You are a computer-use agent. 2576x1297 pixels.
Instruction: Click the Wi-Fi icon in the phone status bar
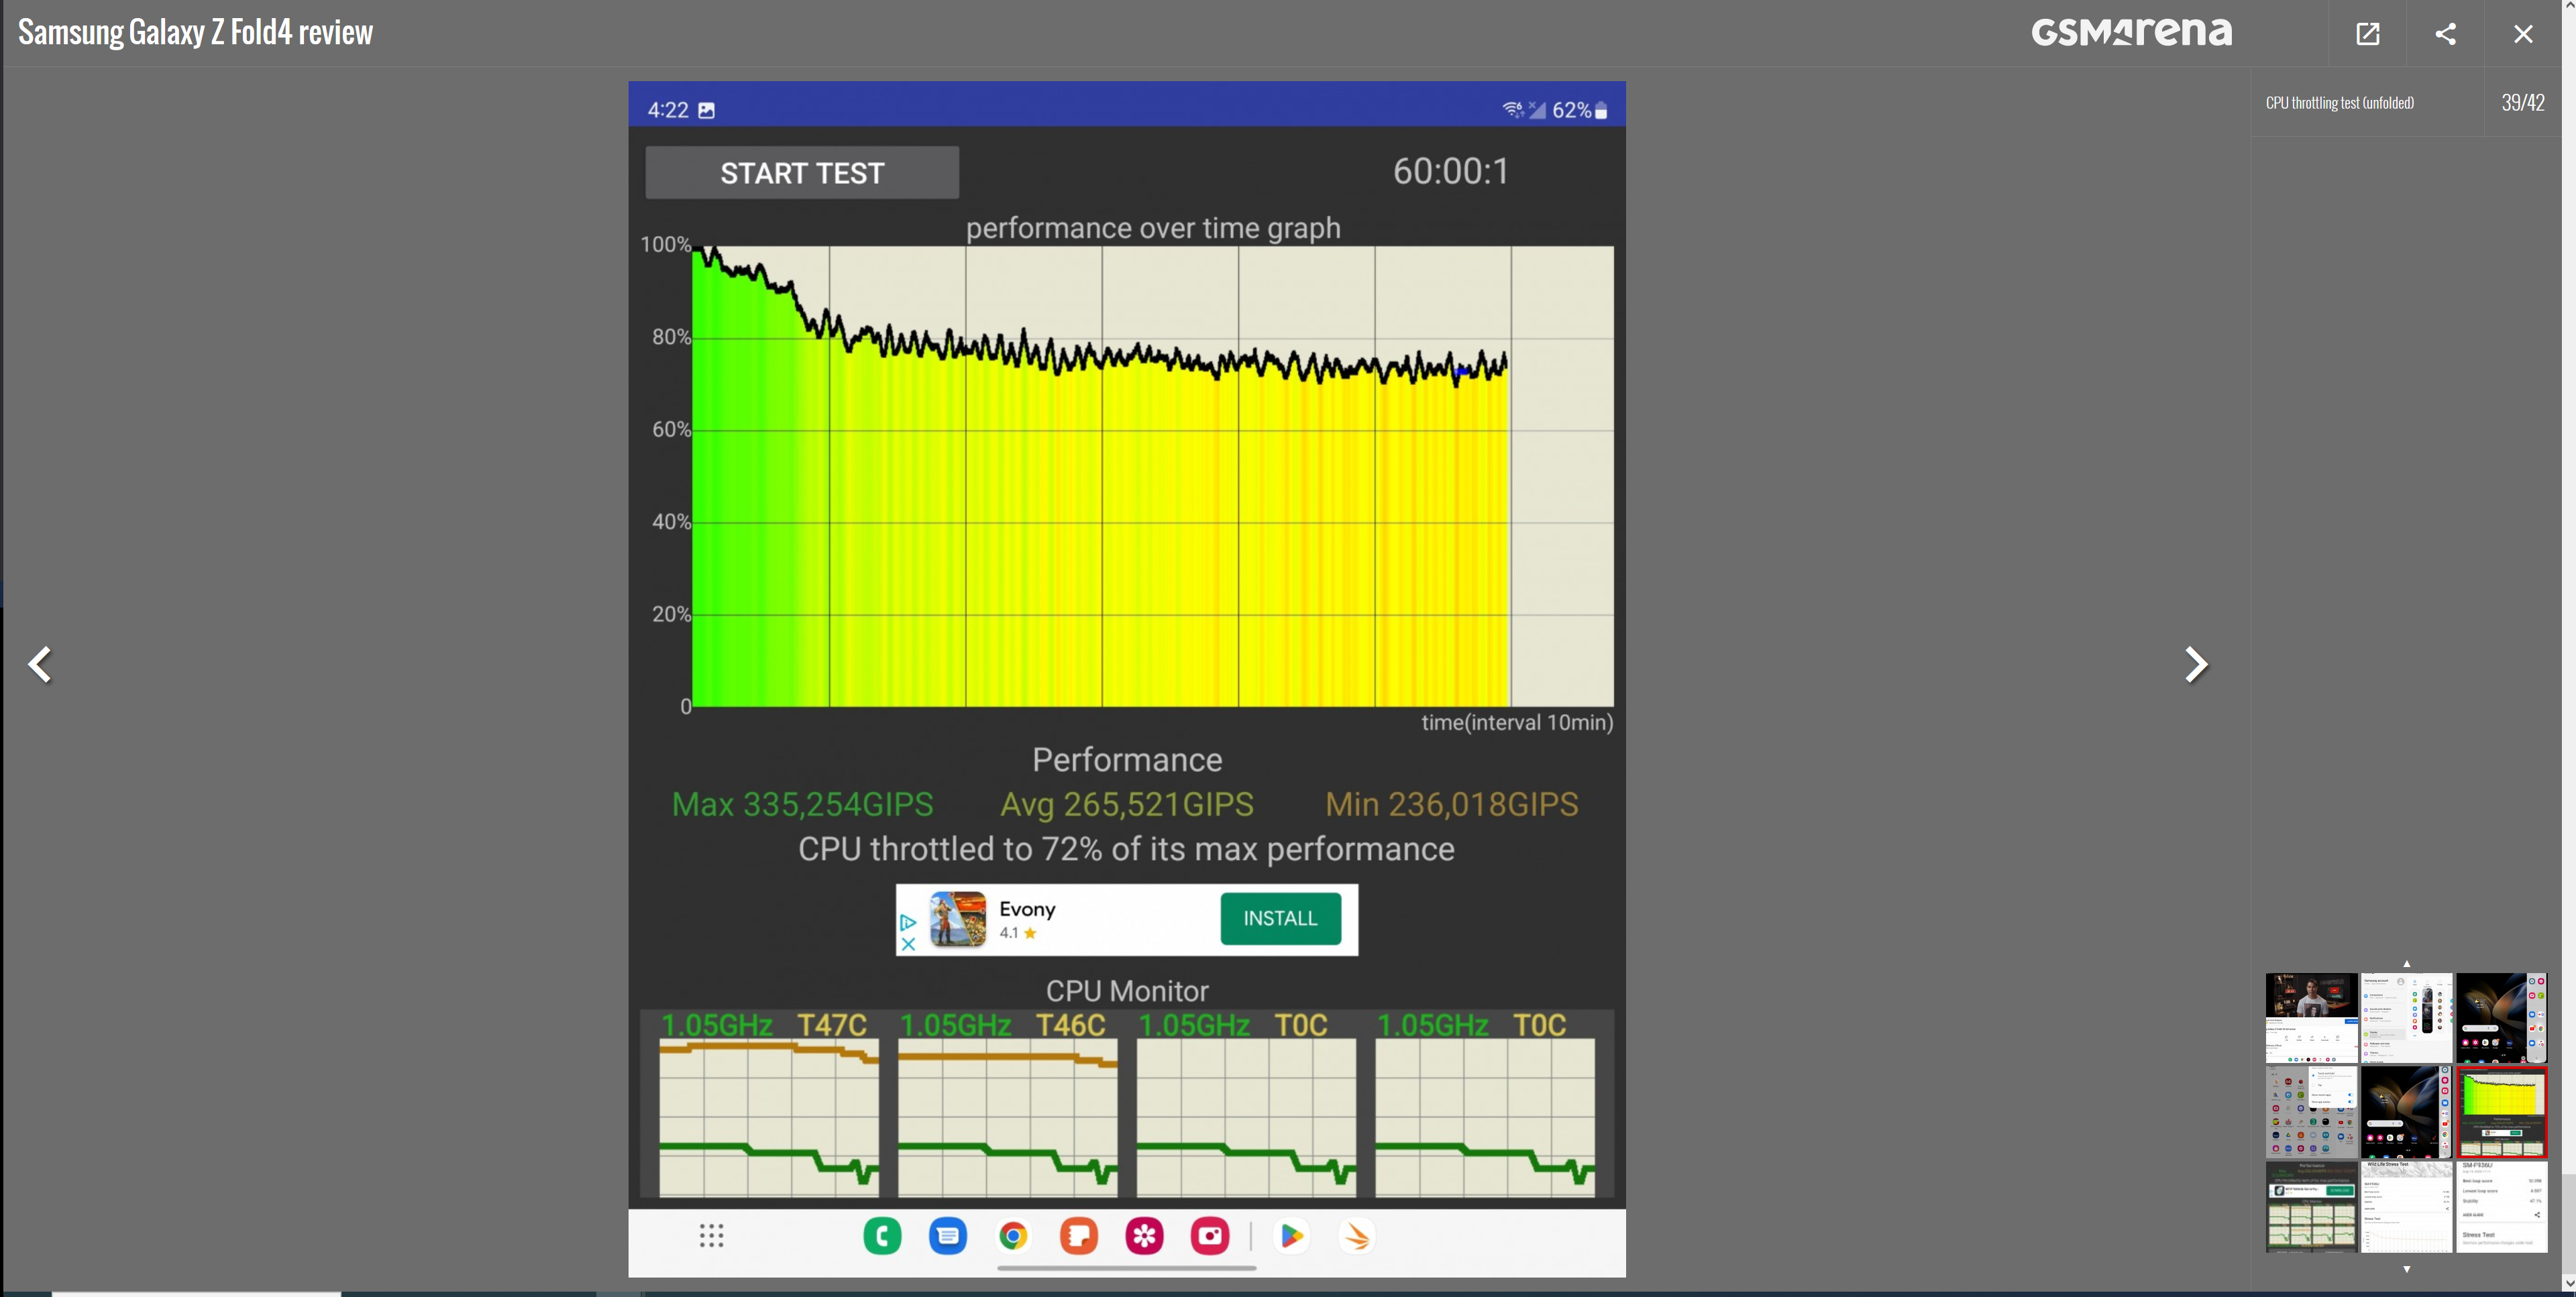[1513, 110]
